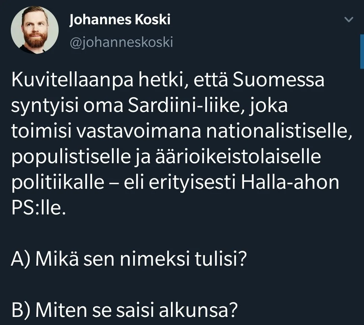Click the display name Johannes Koski
The height and width of the screenshot is (325, 364).
pyautogui.click(x=120, y=20)
